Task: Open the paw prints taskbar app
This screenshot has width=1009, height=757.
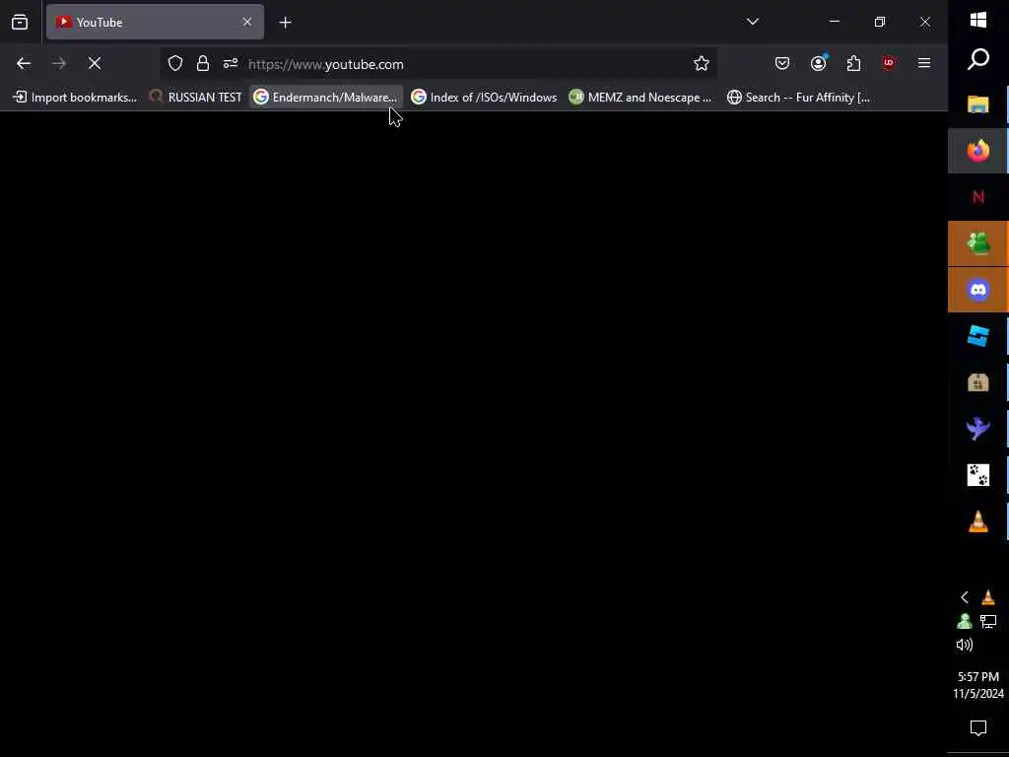Action: click(x=978, y=475)
